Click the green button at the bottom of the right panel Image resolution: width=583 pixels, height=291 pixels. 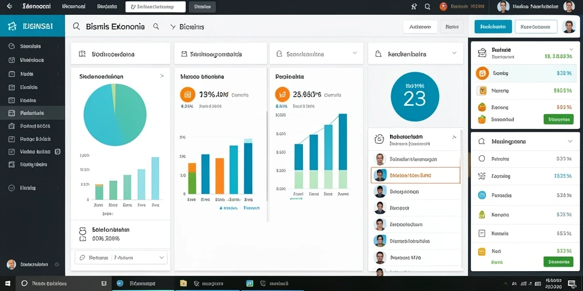(x=558, y=261)
